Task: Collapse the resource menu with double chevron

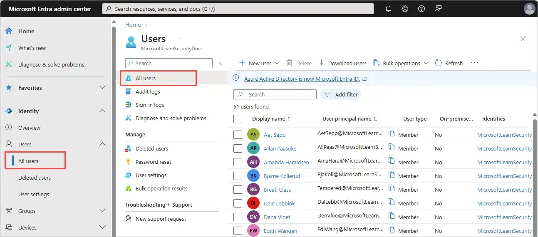Action: coord(221,63)
